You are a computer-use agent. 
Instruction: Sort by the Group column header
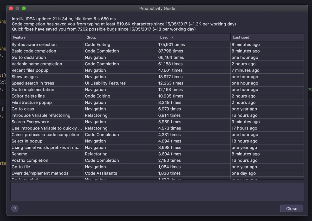[x=120, y=37]
